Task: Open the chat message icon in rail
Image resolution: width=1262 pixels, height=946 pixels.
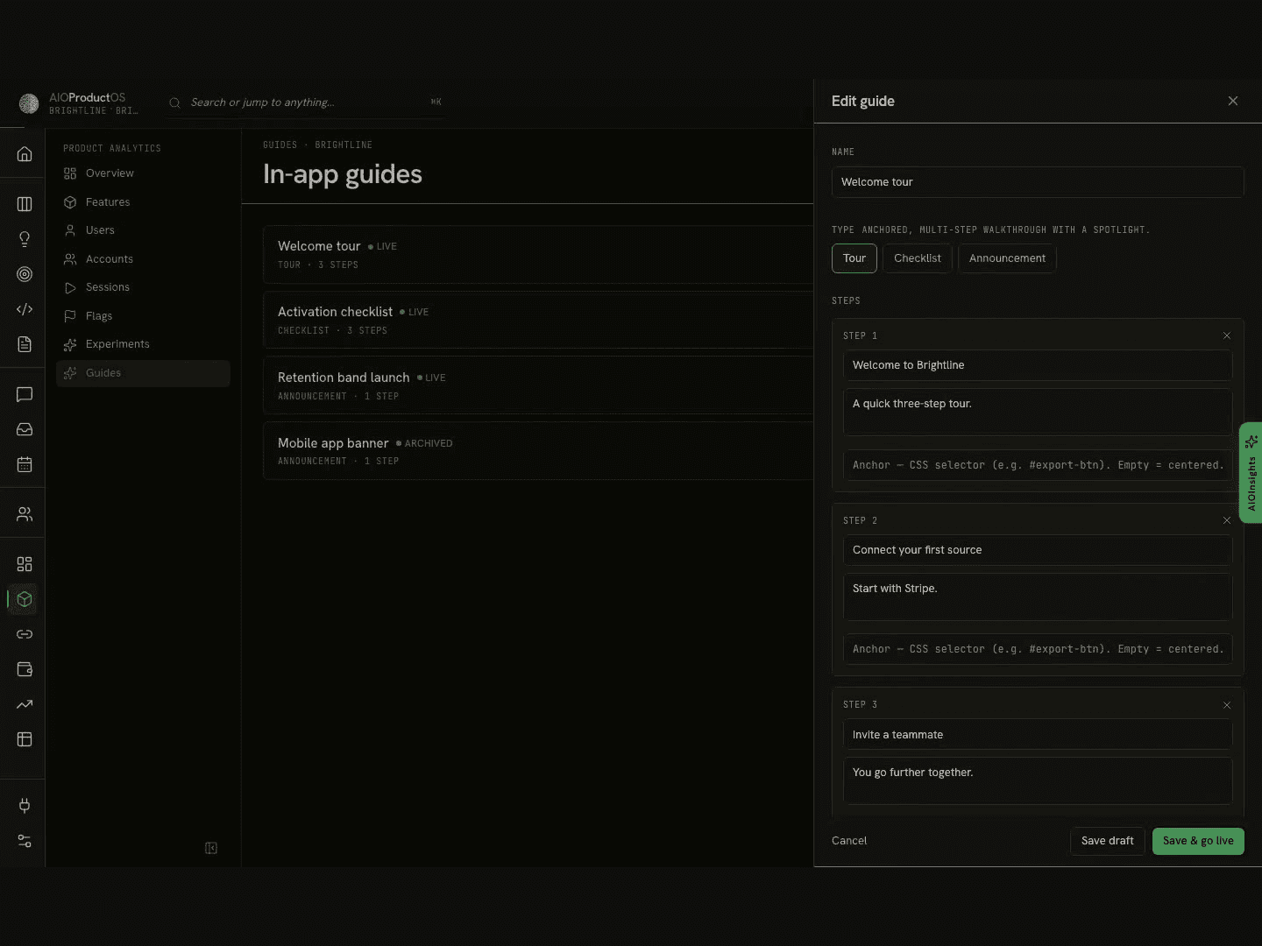Action: click(x=25, y=394)
